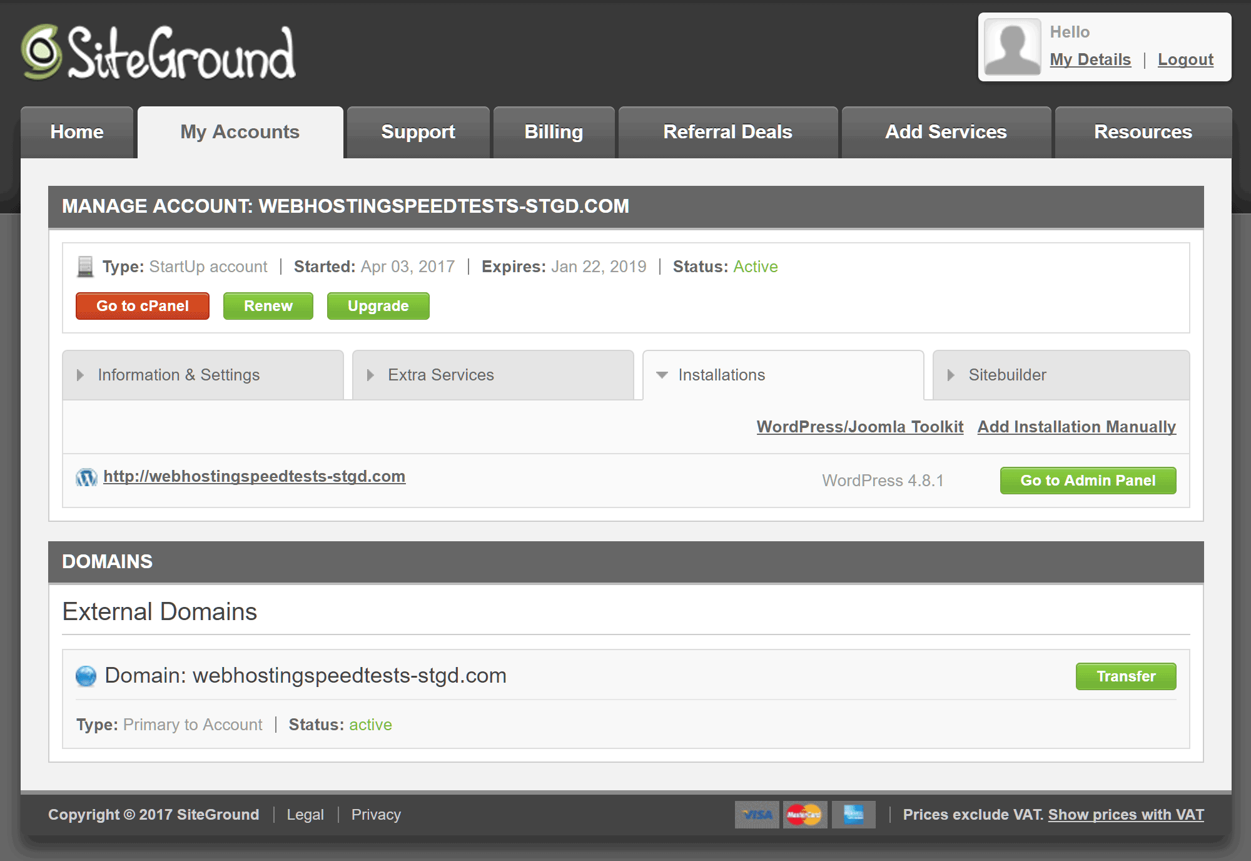Click Go to Admin Panel button

tap(1088, 481)
